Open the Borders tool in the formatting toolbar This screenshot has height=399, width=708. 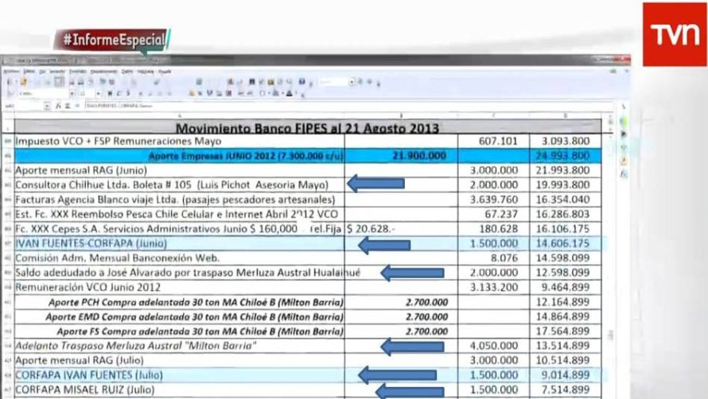coord(263,94)
